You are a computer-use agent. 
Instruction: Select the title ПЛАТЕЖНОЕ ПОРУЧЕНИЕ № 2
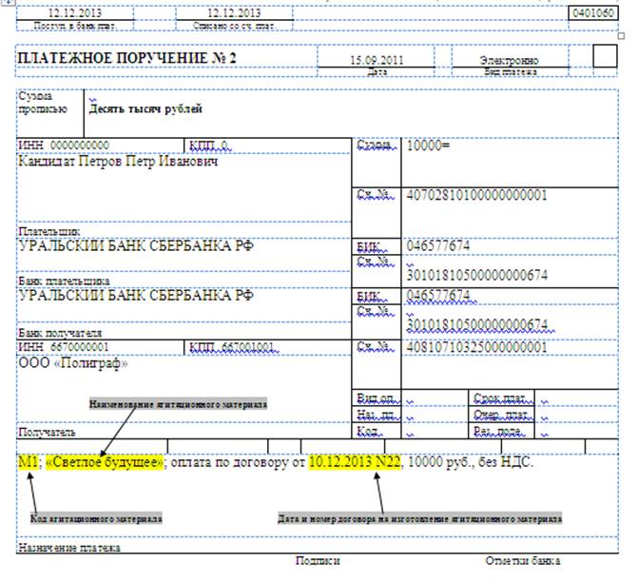coord(127,58)
